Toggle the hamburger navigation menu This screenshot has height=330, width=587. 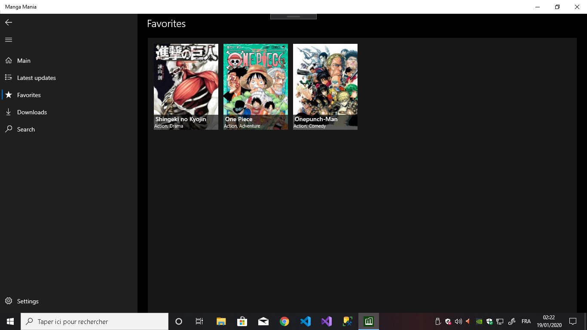coord(9,40)
